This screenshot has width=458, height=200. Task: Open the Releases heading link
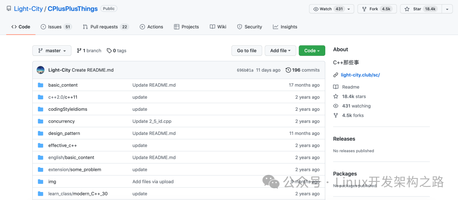[344, 139]
